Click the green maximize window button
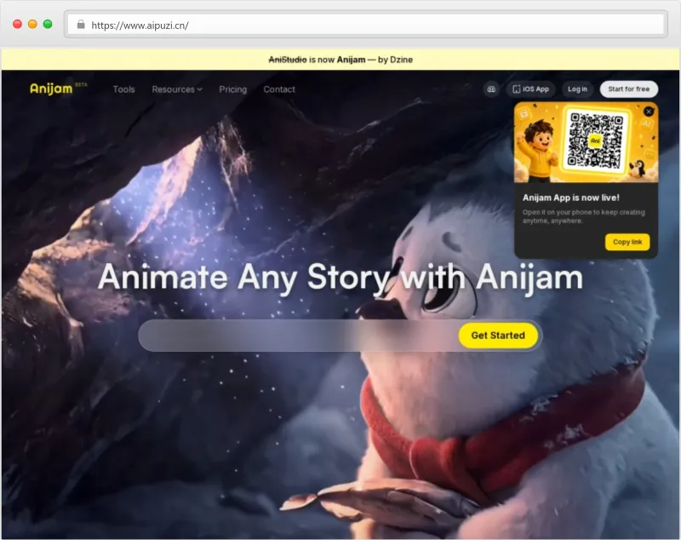This screenshot has width=681, height=540. pos(48,25)
